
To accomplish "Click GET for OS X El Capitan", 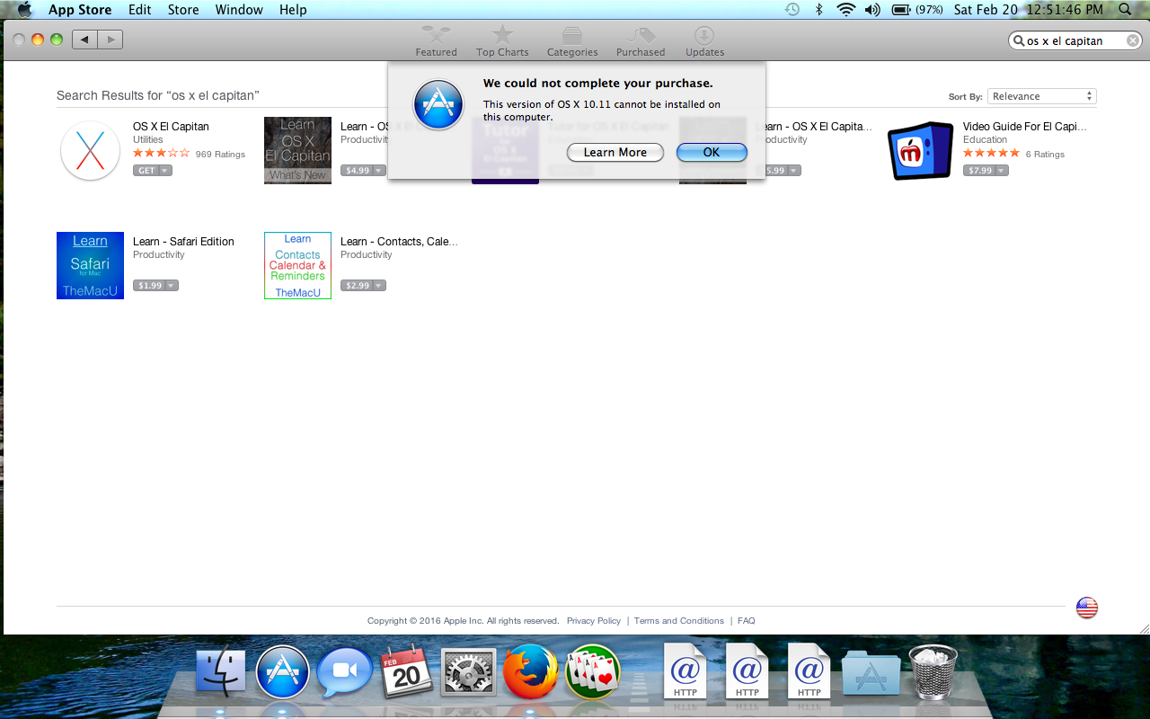I will (146, 171).
